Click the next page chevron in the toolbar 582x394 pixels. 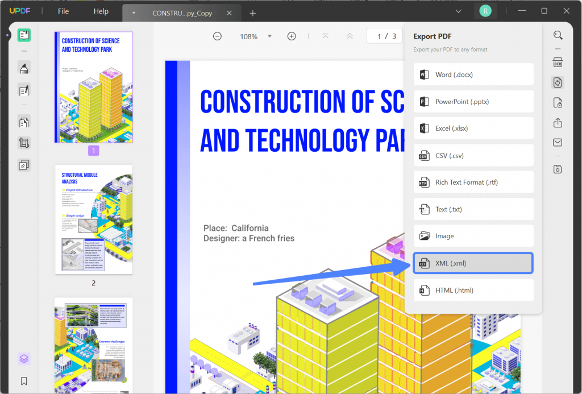[350, 36]
